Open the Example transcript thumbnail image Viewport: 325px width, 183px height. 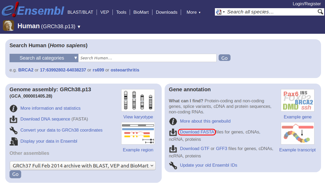tap(297, 133)
